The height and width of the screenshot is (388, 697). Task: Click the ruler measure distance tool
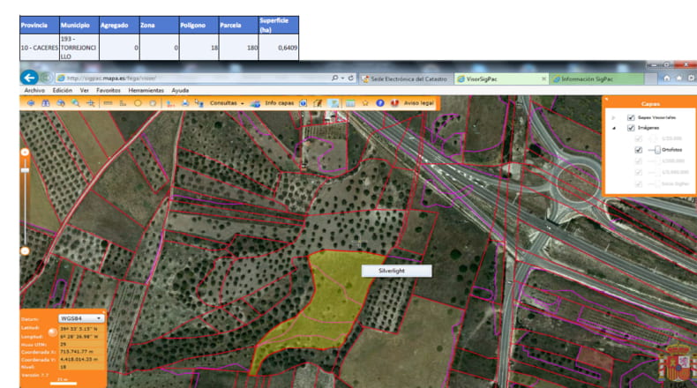tap(108, 103)
